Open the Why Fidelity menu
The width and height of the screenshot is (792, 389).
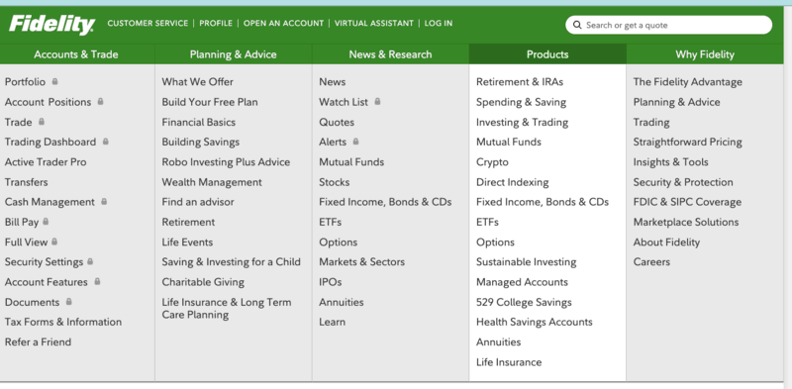[705, 54]
